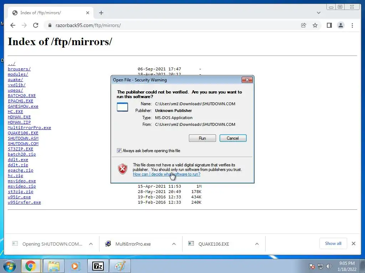Download GAMESHOW.exe

(23, 106)
